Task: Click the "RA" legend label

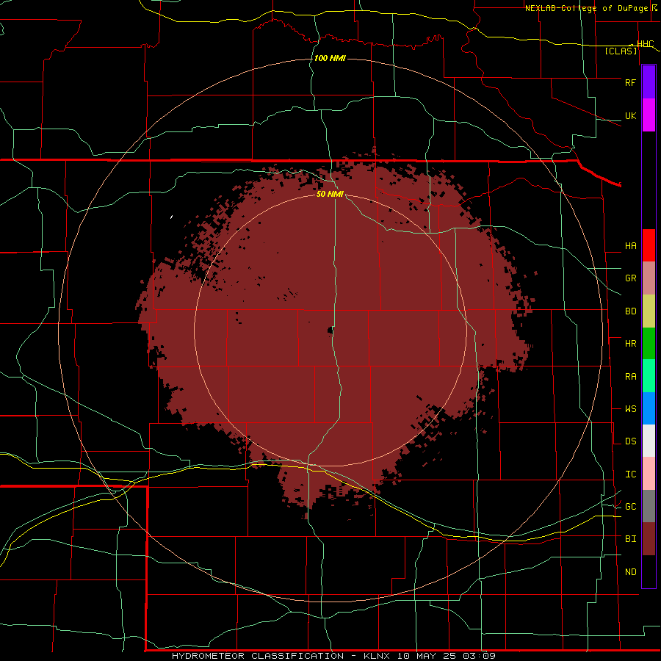Action: coord(630,377)
